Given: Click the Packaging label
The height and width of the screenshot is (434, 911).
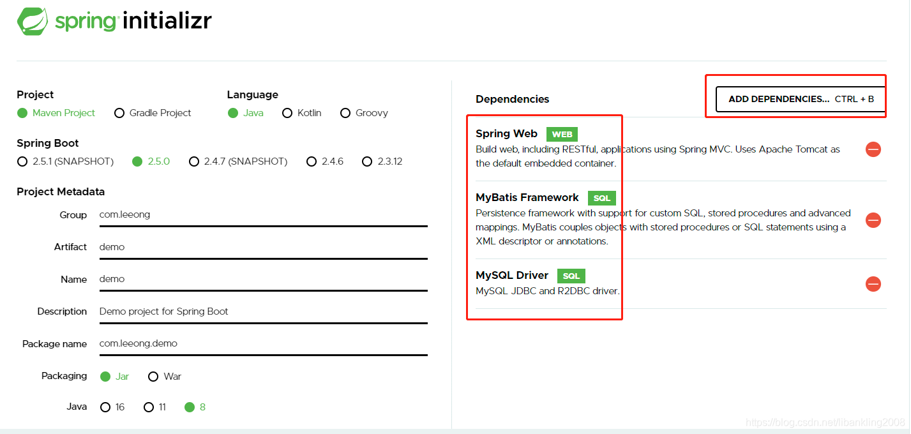Looking at the screenshot, I should pos(64,376).
